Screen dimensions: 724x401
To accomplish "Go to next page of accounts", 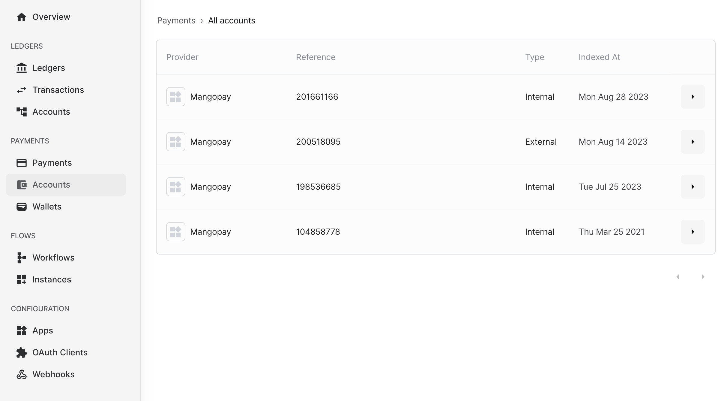I will [703, 277].
